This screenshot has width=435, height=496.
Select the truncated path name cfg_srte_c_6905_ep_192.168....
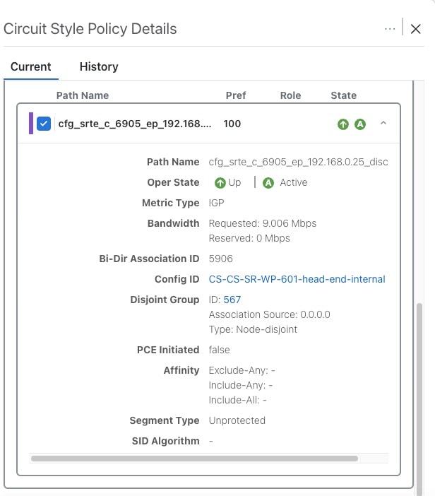tap(135, 124)
